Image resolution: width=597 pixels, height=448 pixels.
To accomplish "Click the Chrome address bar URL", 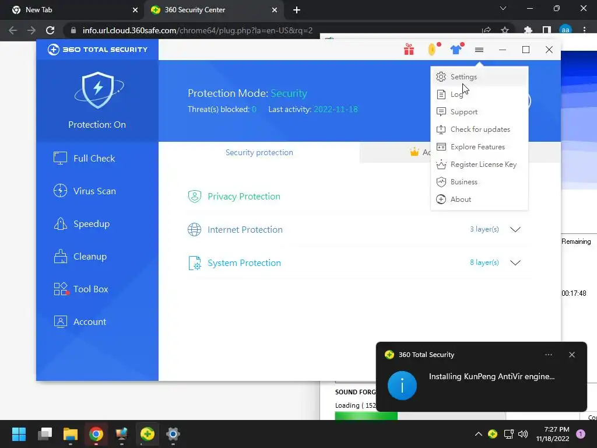I will 198,30.
